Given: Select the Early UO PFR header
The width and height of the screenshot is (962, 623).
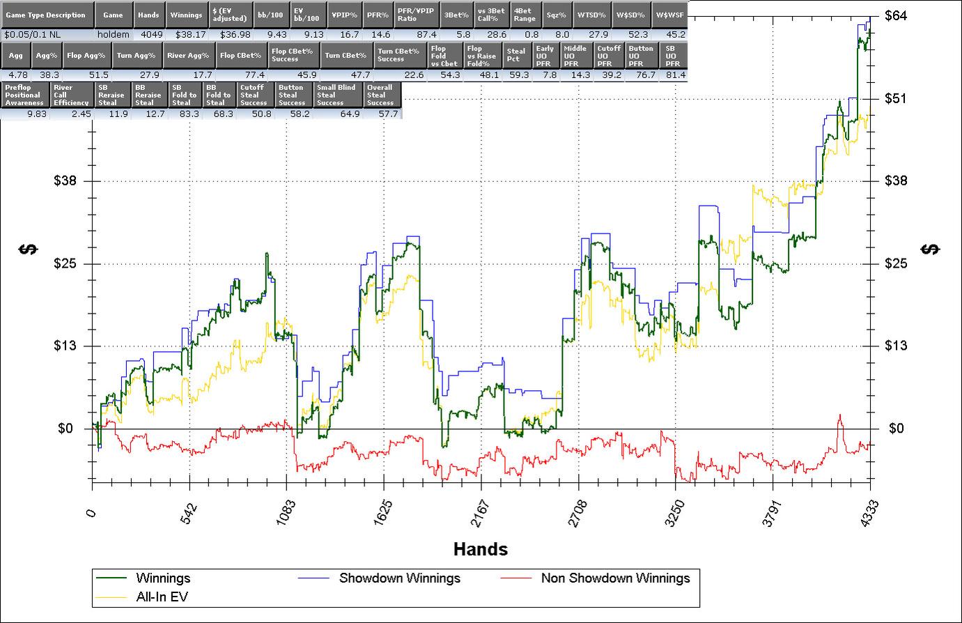Looking at the screenshot, I should [x=545, y=56].
